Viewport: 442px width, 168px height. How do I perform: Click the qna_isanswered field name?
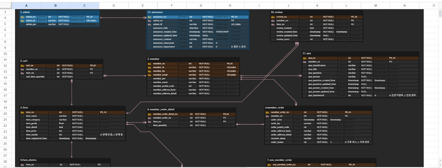(316, 95)
